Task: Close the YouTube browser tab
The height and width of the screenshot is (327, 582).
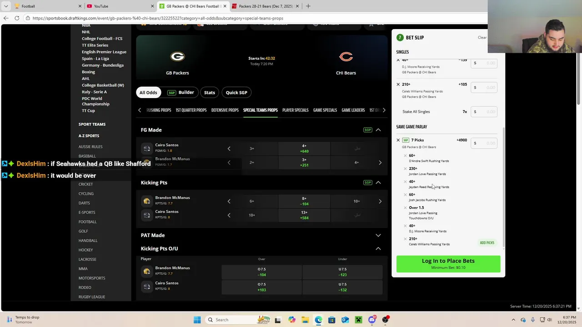Action: pos(152,6)
